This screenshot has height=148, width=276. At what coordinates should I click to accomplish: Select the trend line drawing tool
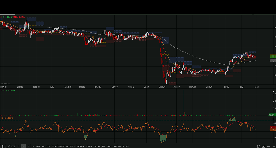pyautogui.click(x=8, y=146)
